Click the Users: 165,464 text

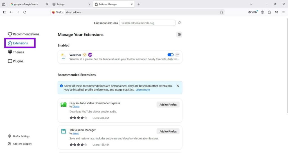tap(101, 145)
